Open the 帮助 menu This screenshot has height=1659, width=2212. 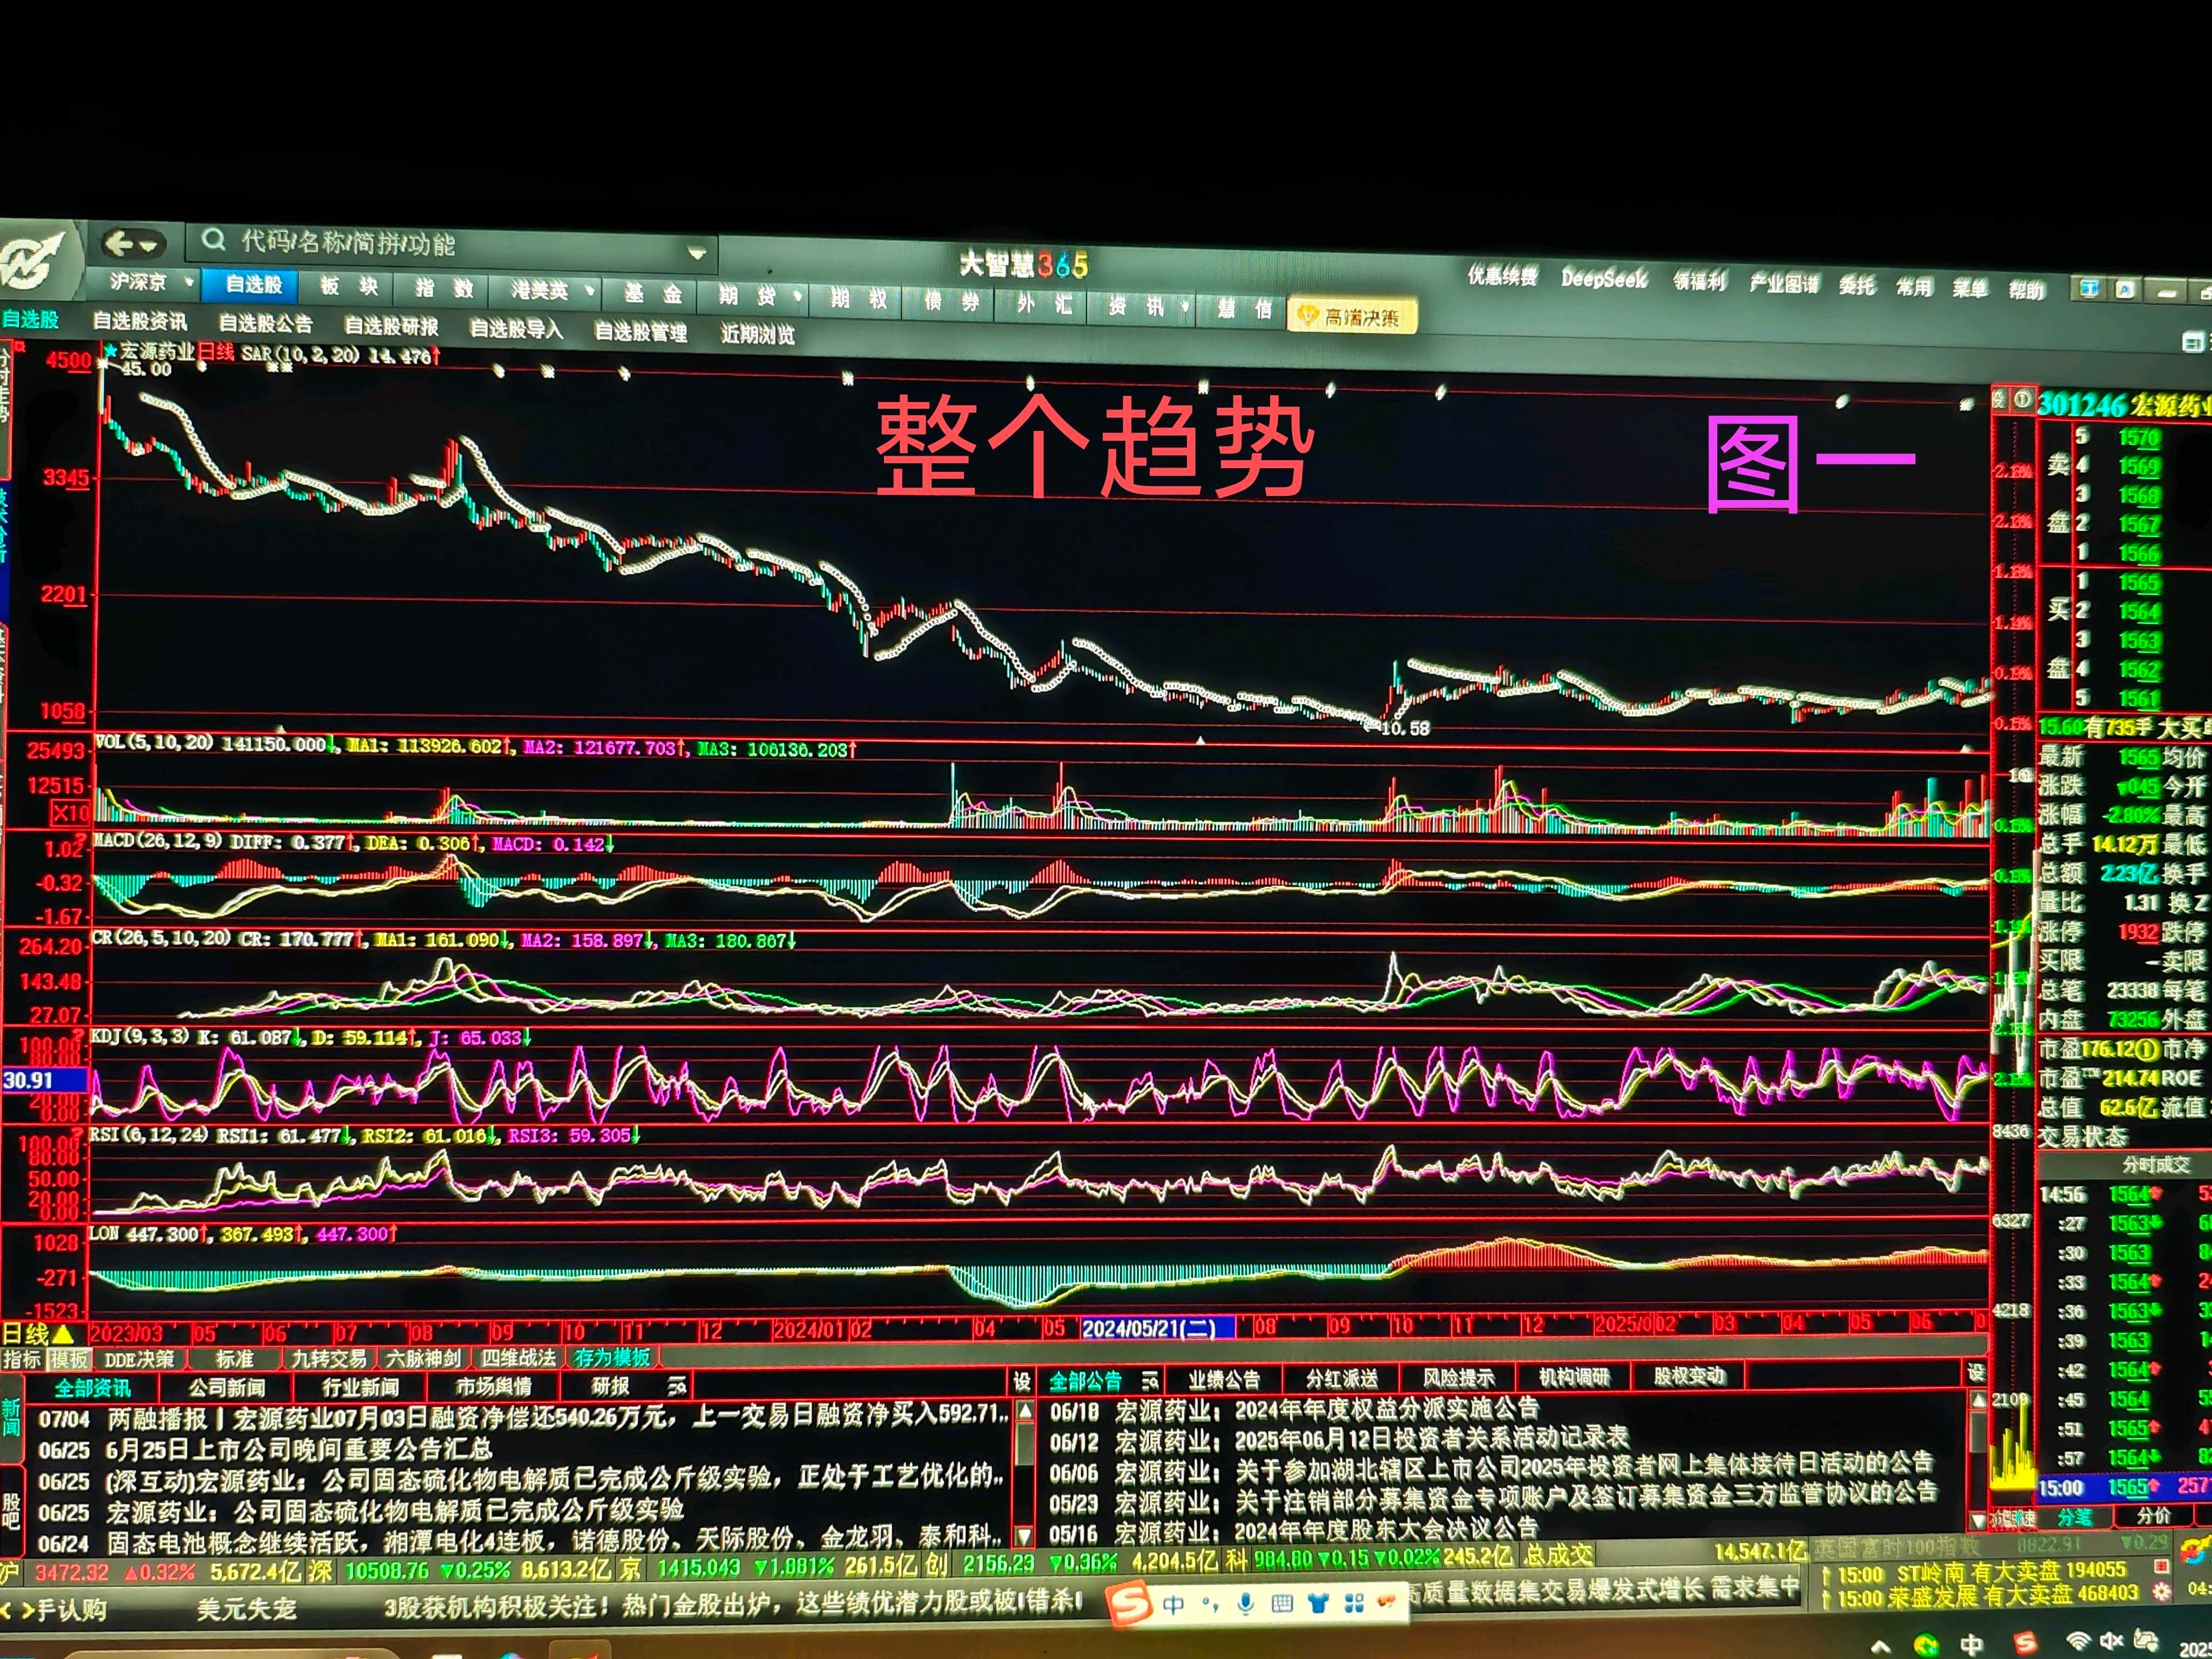[x=2027, y=291]
